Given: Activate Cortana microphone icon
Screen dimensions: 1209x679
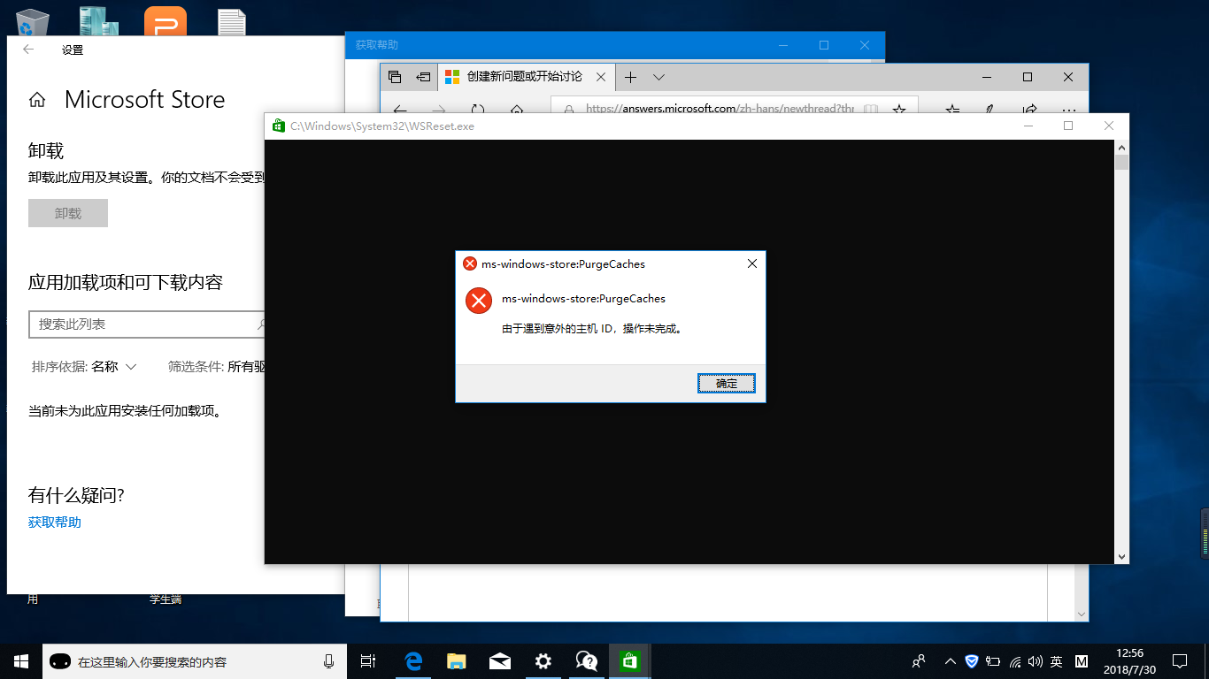Looking at the screenshot, I should [329, 660].
